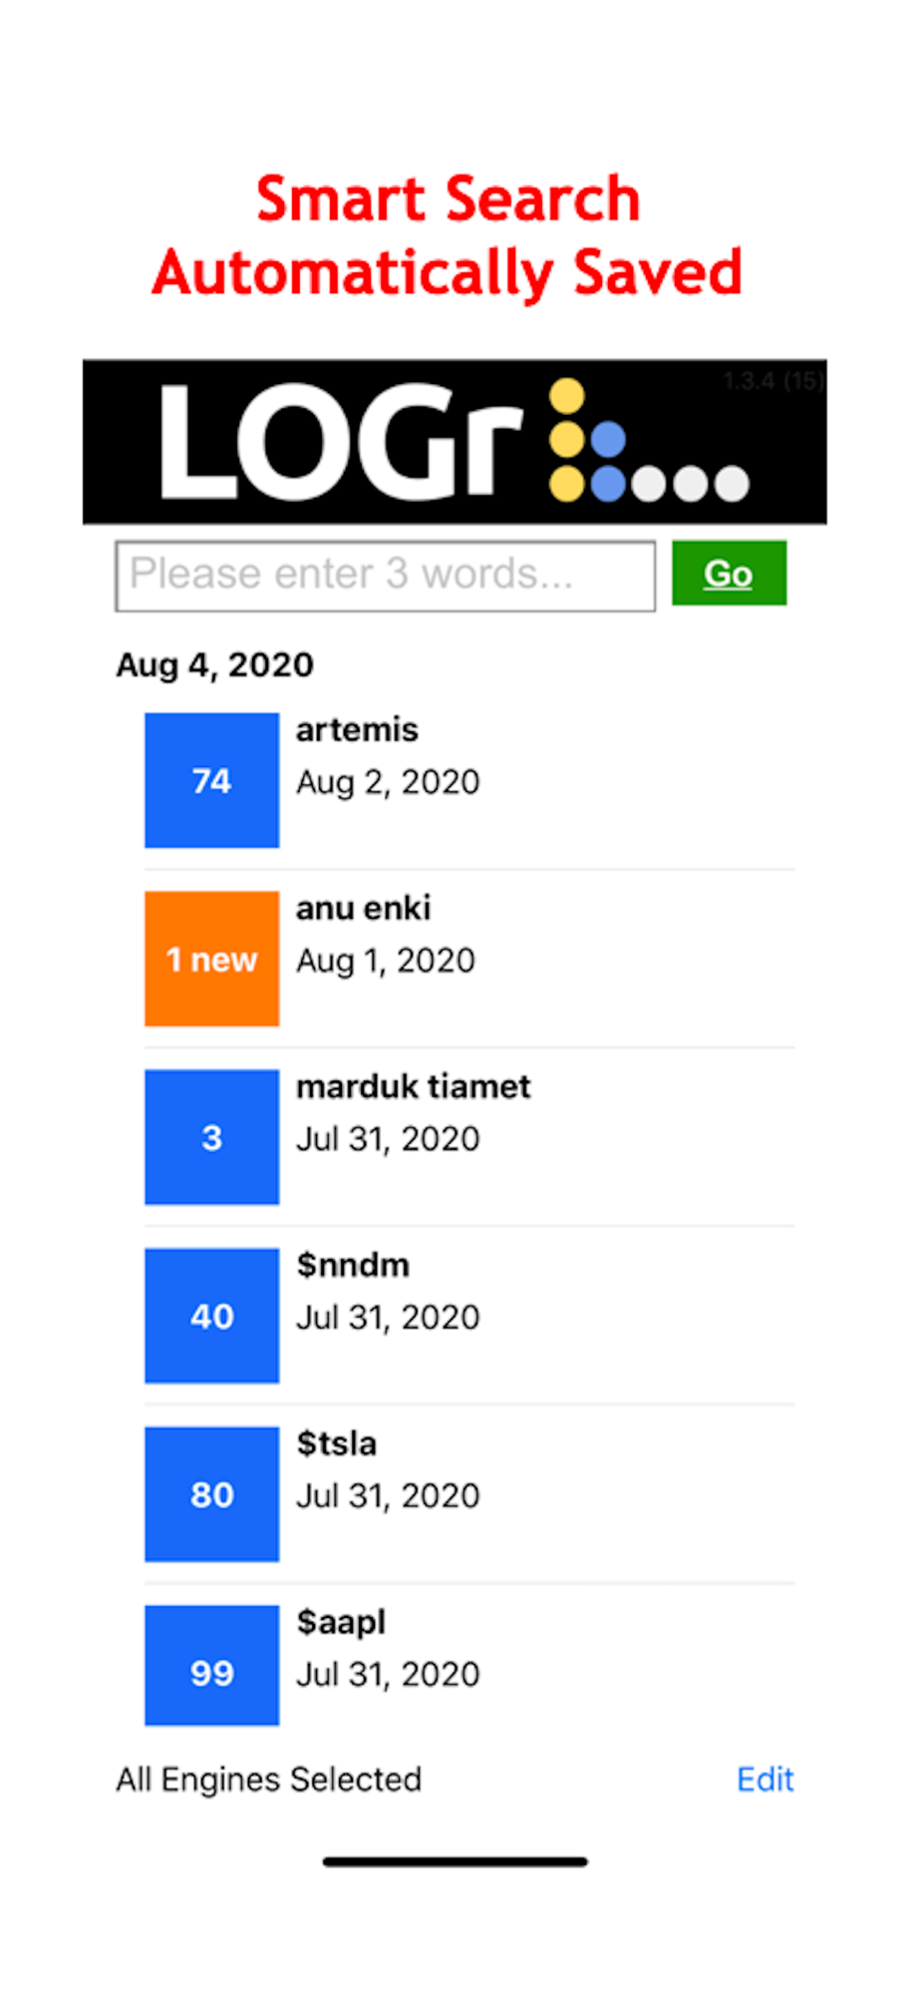Tap the orange '1 new' badge
Image resolution: width=921 pixels, height=1995 pixels.
pyautogui.click(x=211, y=959)
